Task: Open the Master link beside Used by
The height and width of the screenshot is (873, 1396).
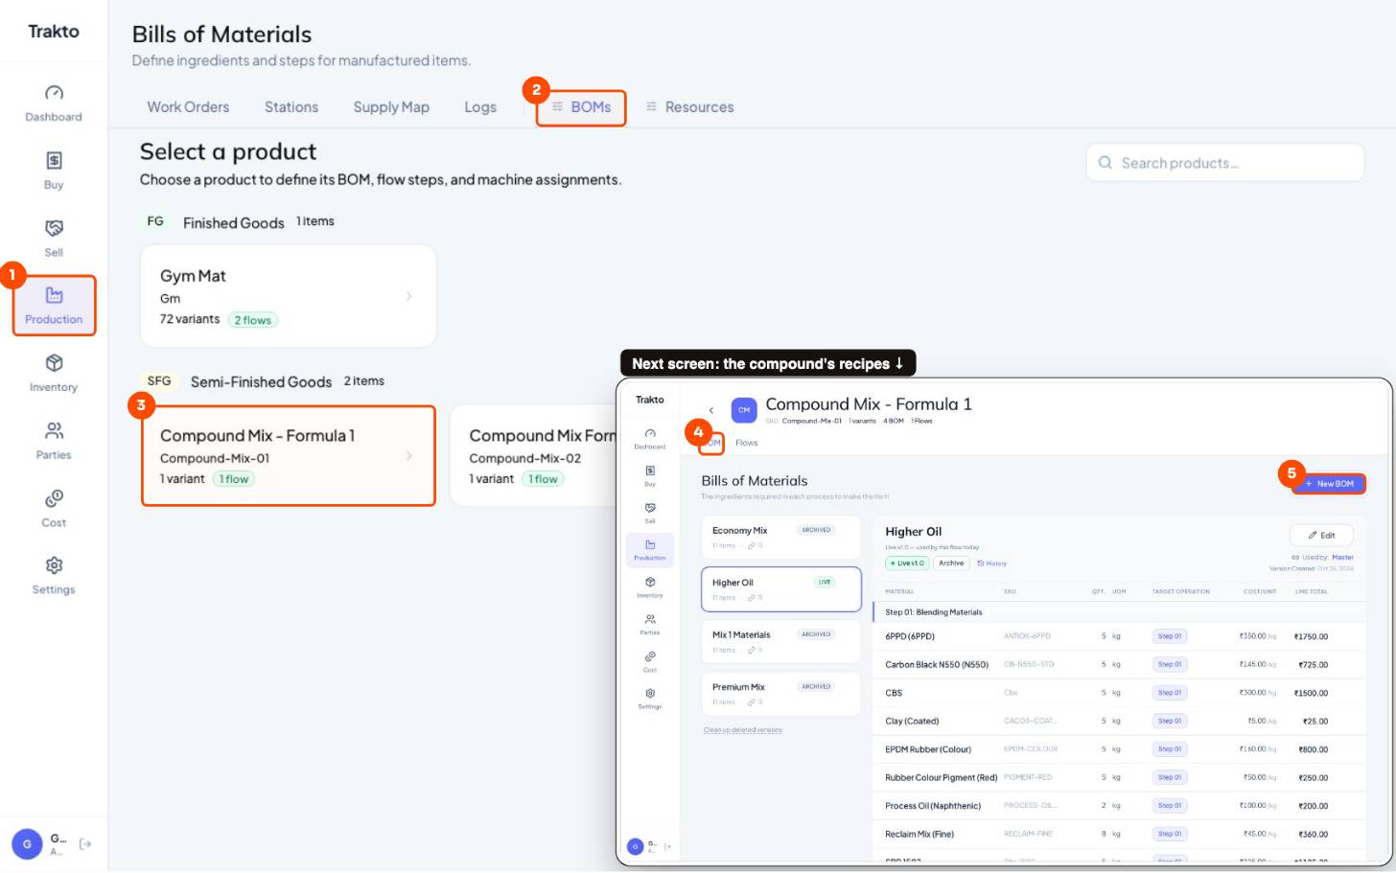Action: [x=1342, y=557]
